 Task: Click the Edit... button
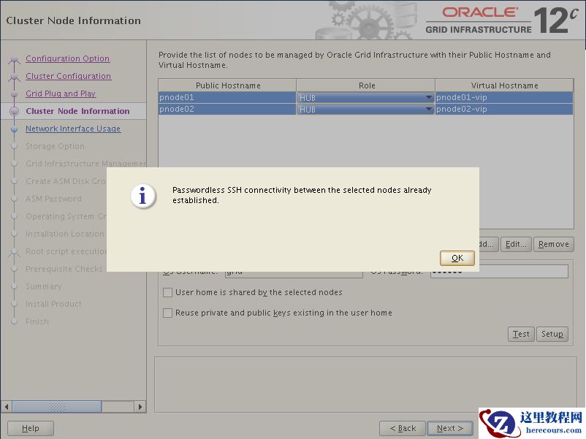tap(516, 245)
